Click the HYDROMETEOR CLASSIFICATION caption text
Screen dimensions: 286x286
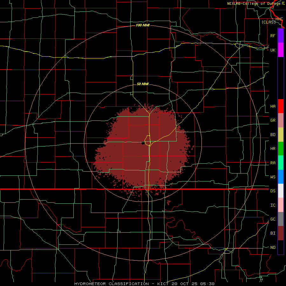click(112, 284)
